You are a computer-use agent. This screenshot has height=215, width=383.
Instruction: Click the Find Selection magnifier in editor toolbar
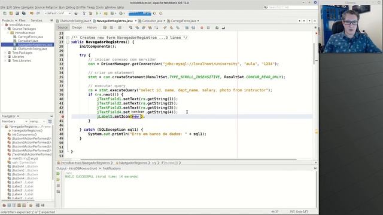131,28
